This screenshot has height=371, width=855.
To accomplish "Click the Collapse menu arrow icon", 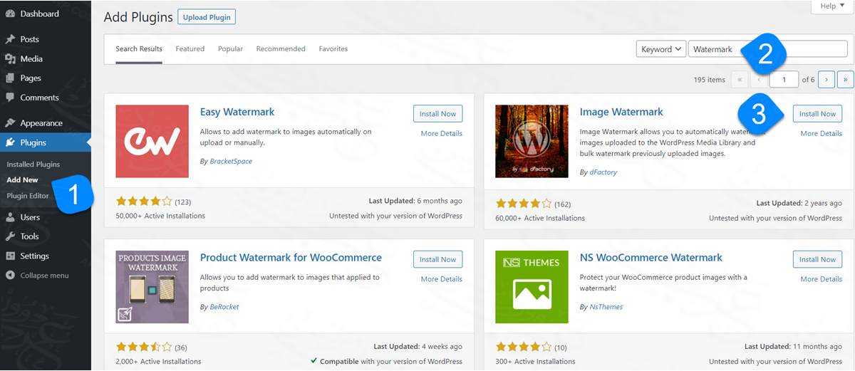I will point(10,276).
